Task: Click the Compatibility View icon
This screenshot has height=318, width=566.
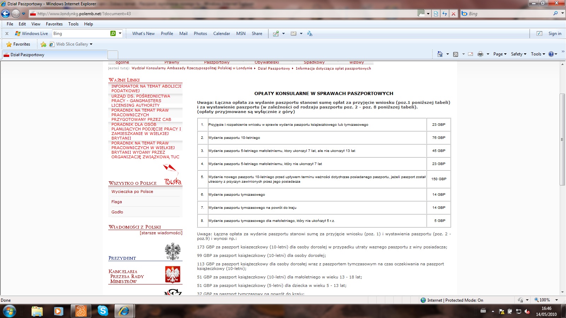Action: [436, 14]
